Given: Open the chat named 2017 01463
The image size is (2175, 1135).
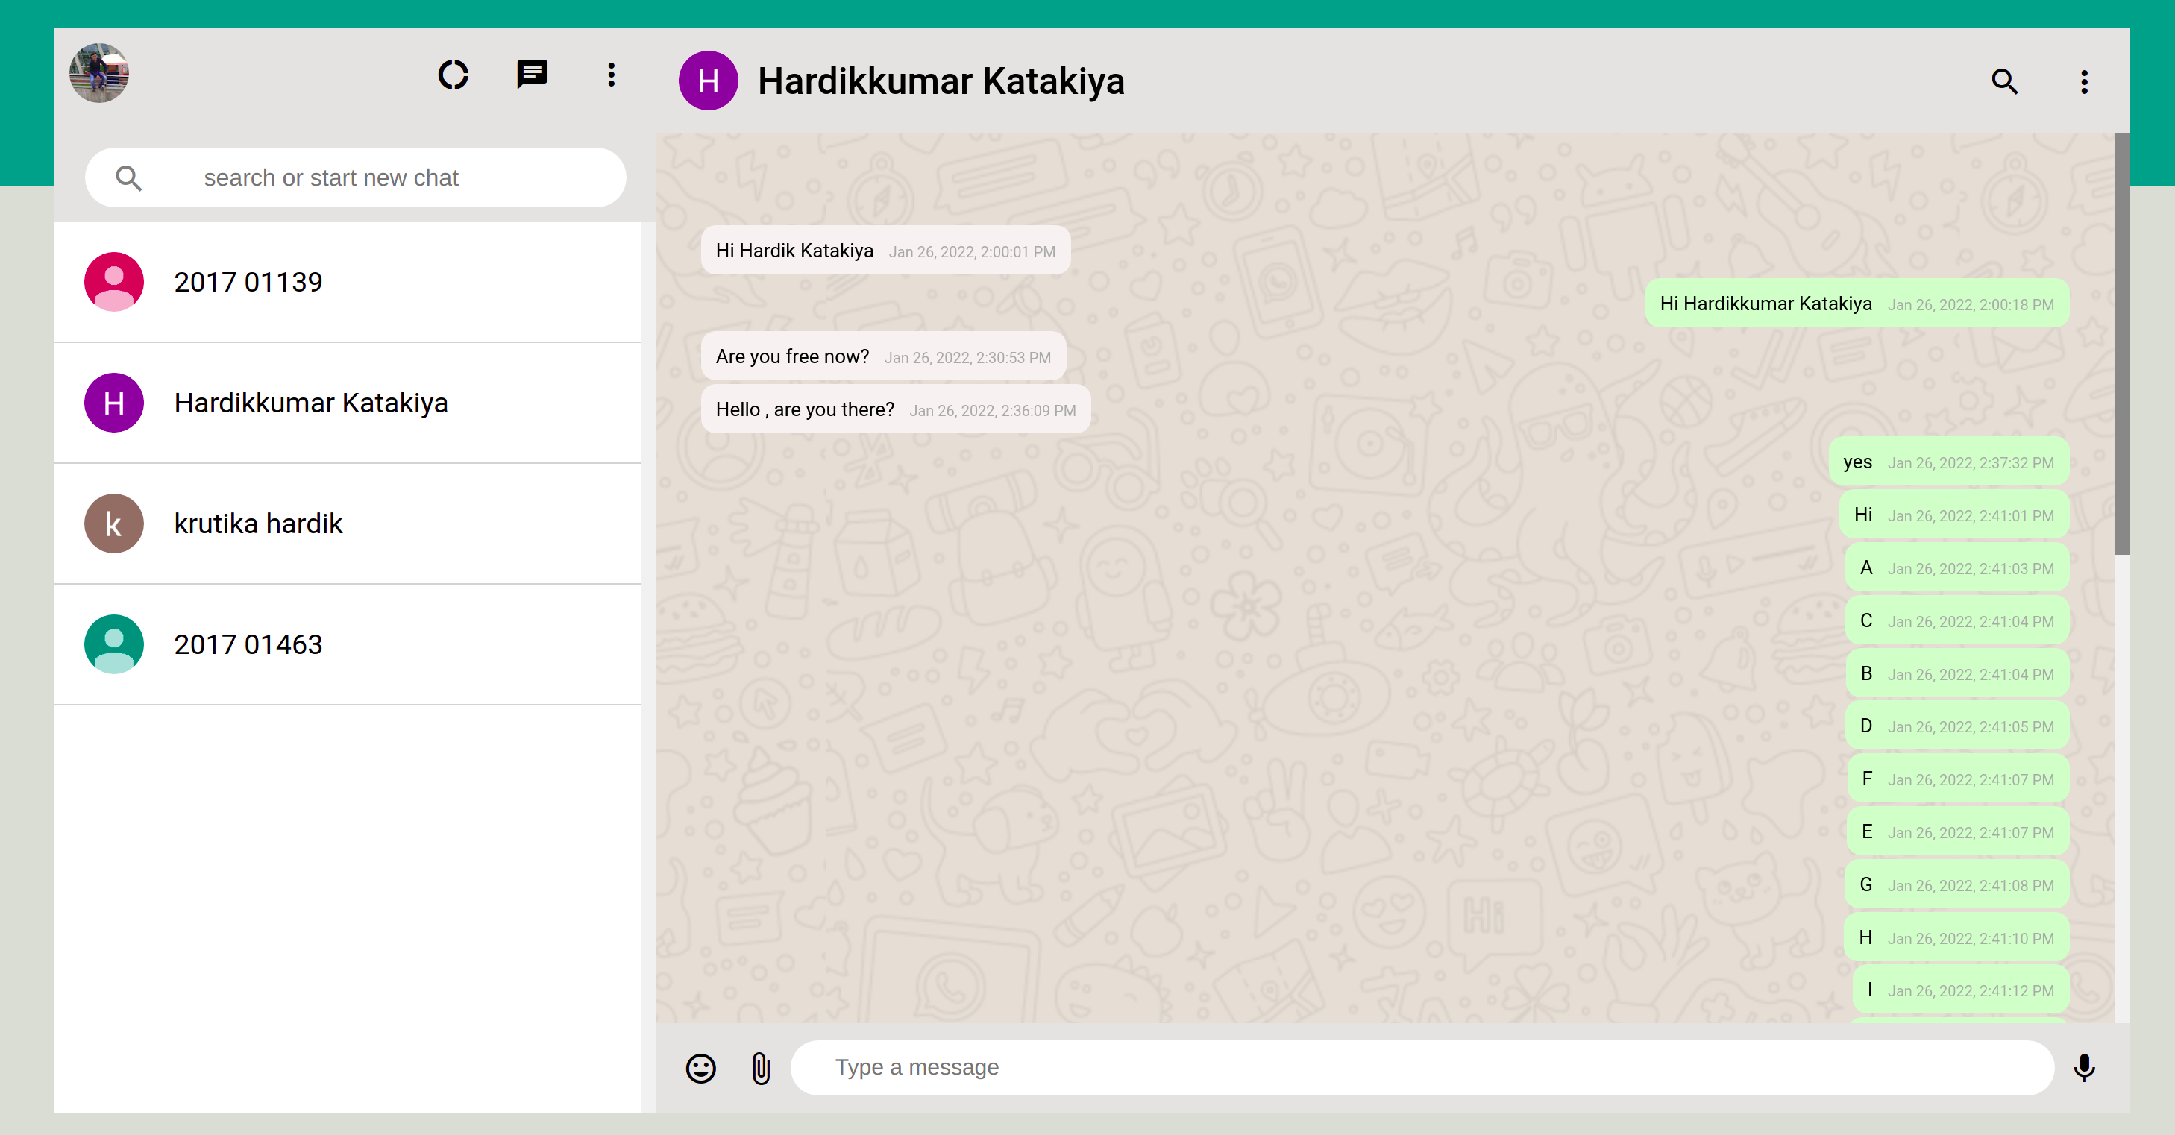Looking at the screenshot, I should coord(248,644).
